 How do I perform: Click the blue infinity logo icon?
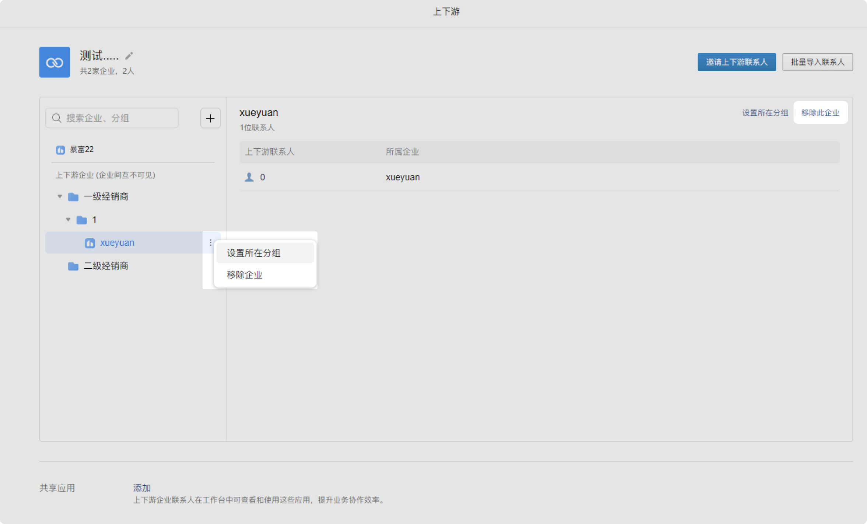click(55, 62)
